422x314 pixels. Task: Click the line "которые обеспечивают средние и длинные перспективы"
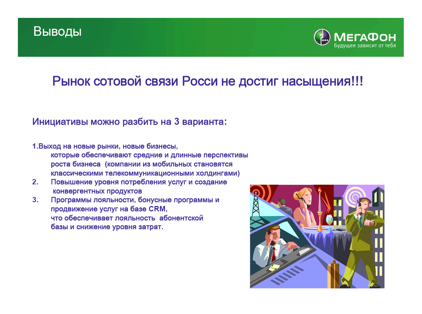point(149,155)
